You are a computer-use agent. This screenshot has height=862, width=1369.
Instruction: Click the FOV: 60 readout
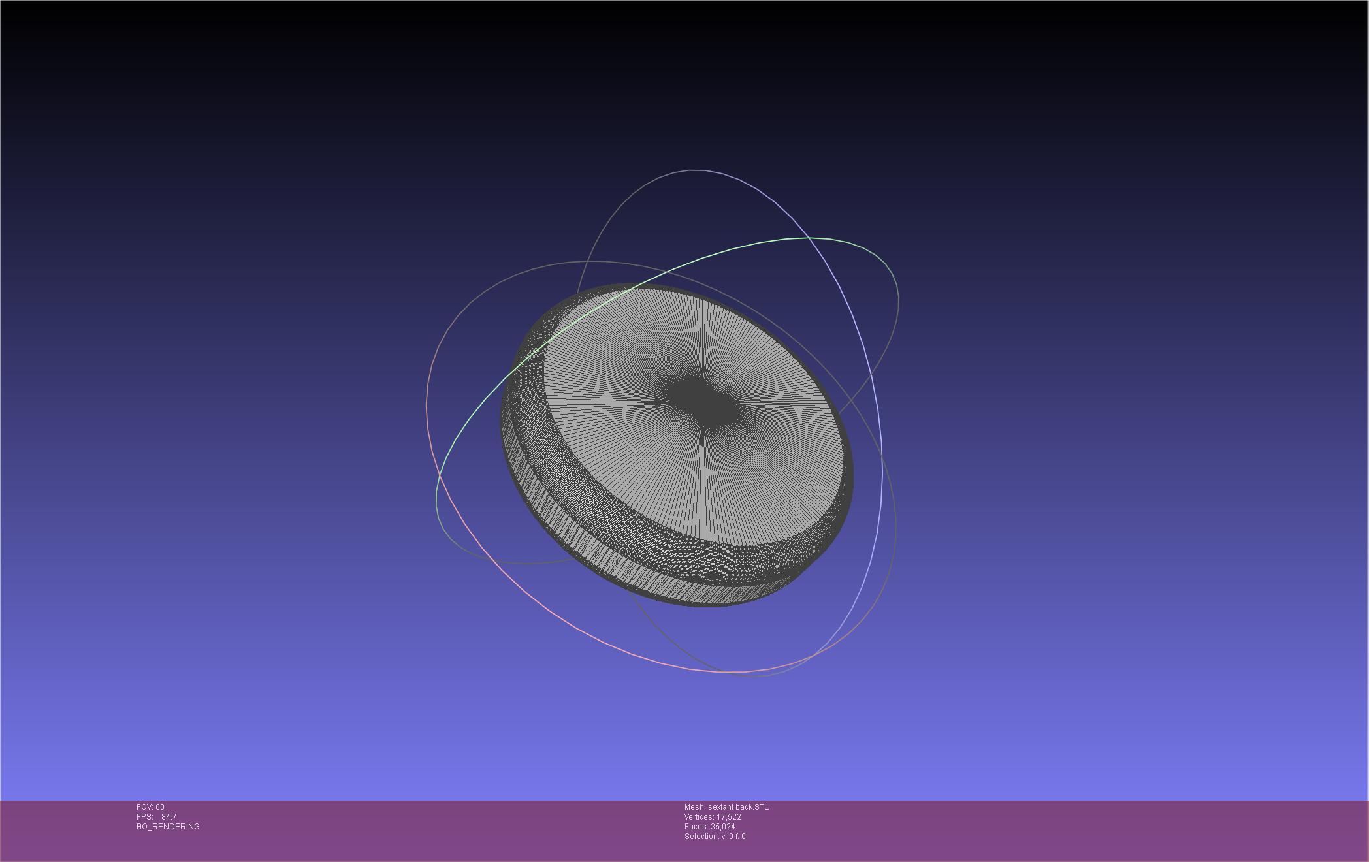[150, 807]
